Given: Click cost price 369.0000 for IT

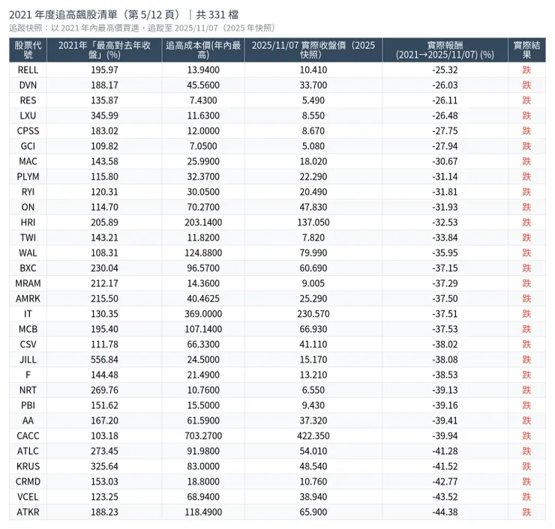Looking at the screenshot, I should pyautogui.click(x=203, y=314).
